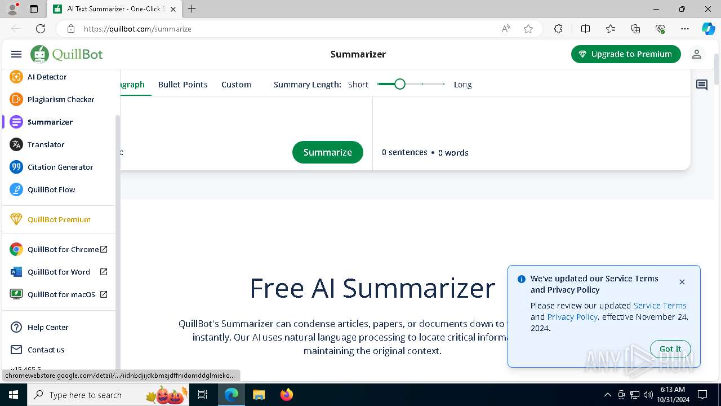Viewport: 721px width, 406px height.
Task: Open the browser Collections icon
Action: [635, 29]
